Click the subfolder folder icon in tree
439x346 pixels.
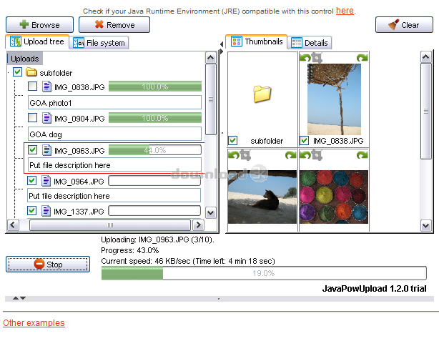31,72
